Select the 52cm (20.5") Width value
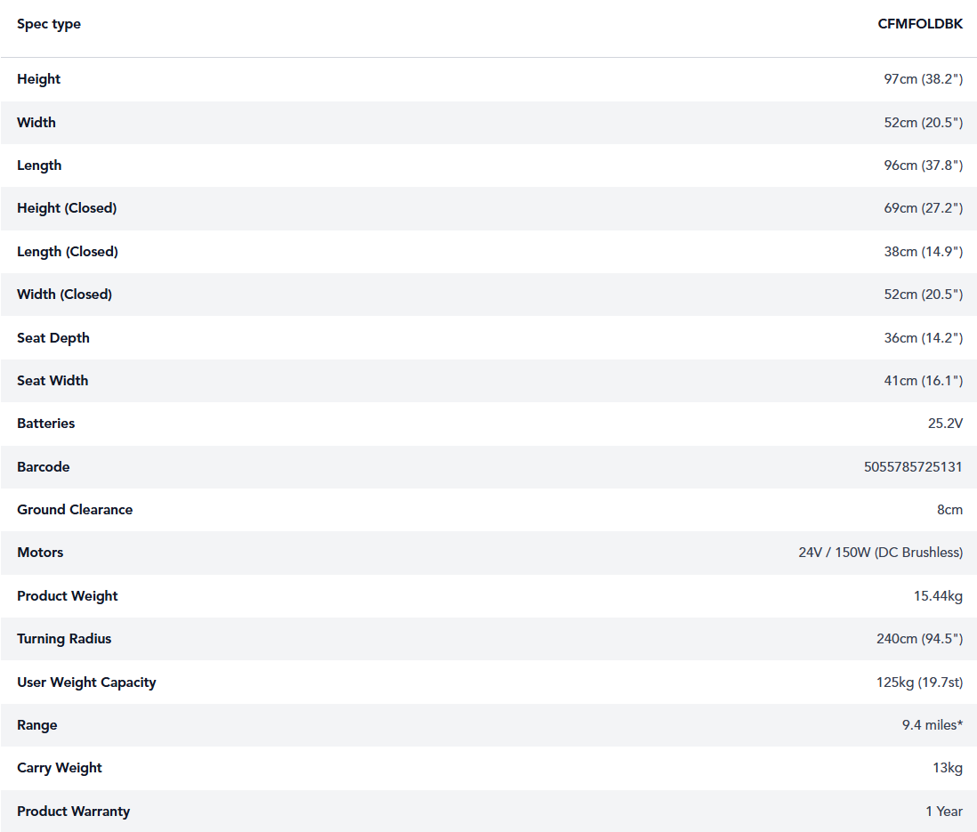This screenshot has width=977, height=832. coord(923,123)
